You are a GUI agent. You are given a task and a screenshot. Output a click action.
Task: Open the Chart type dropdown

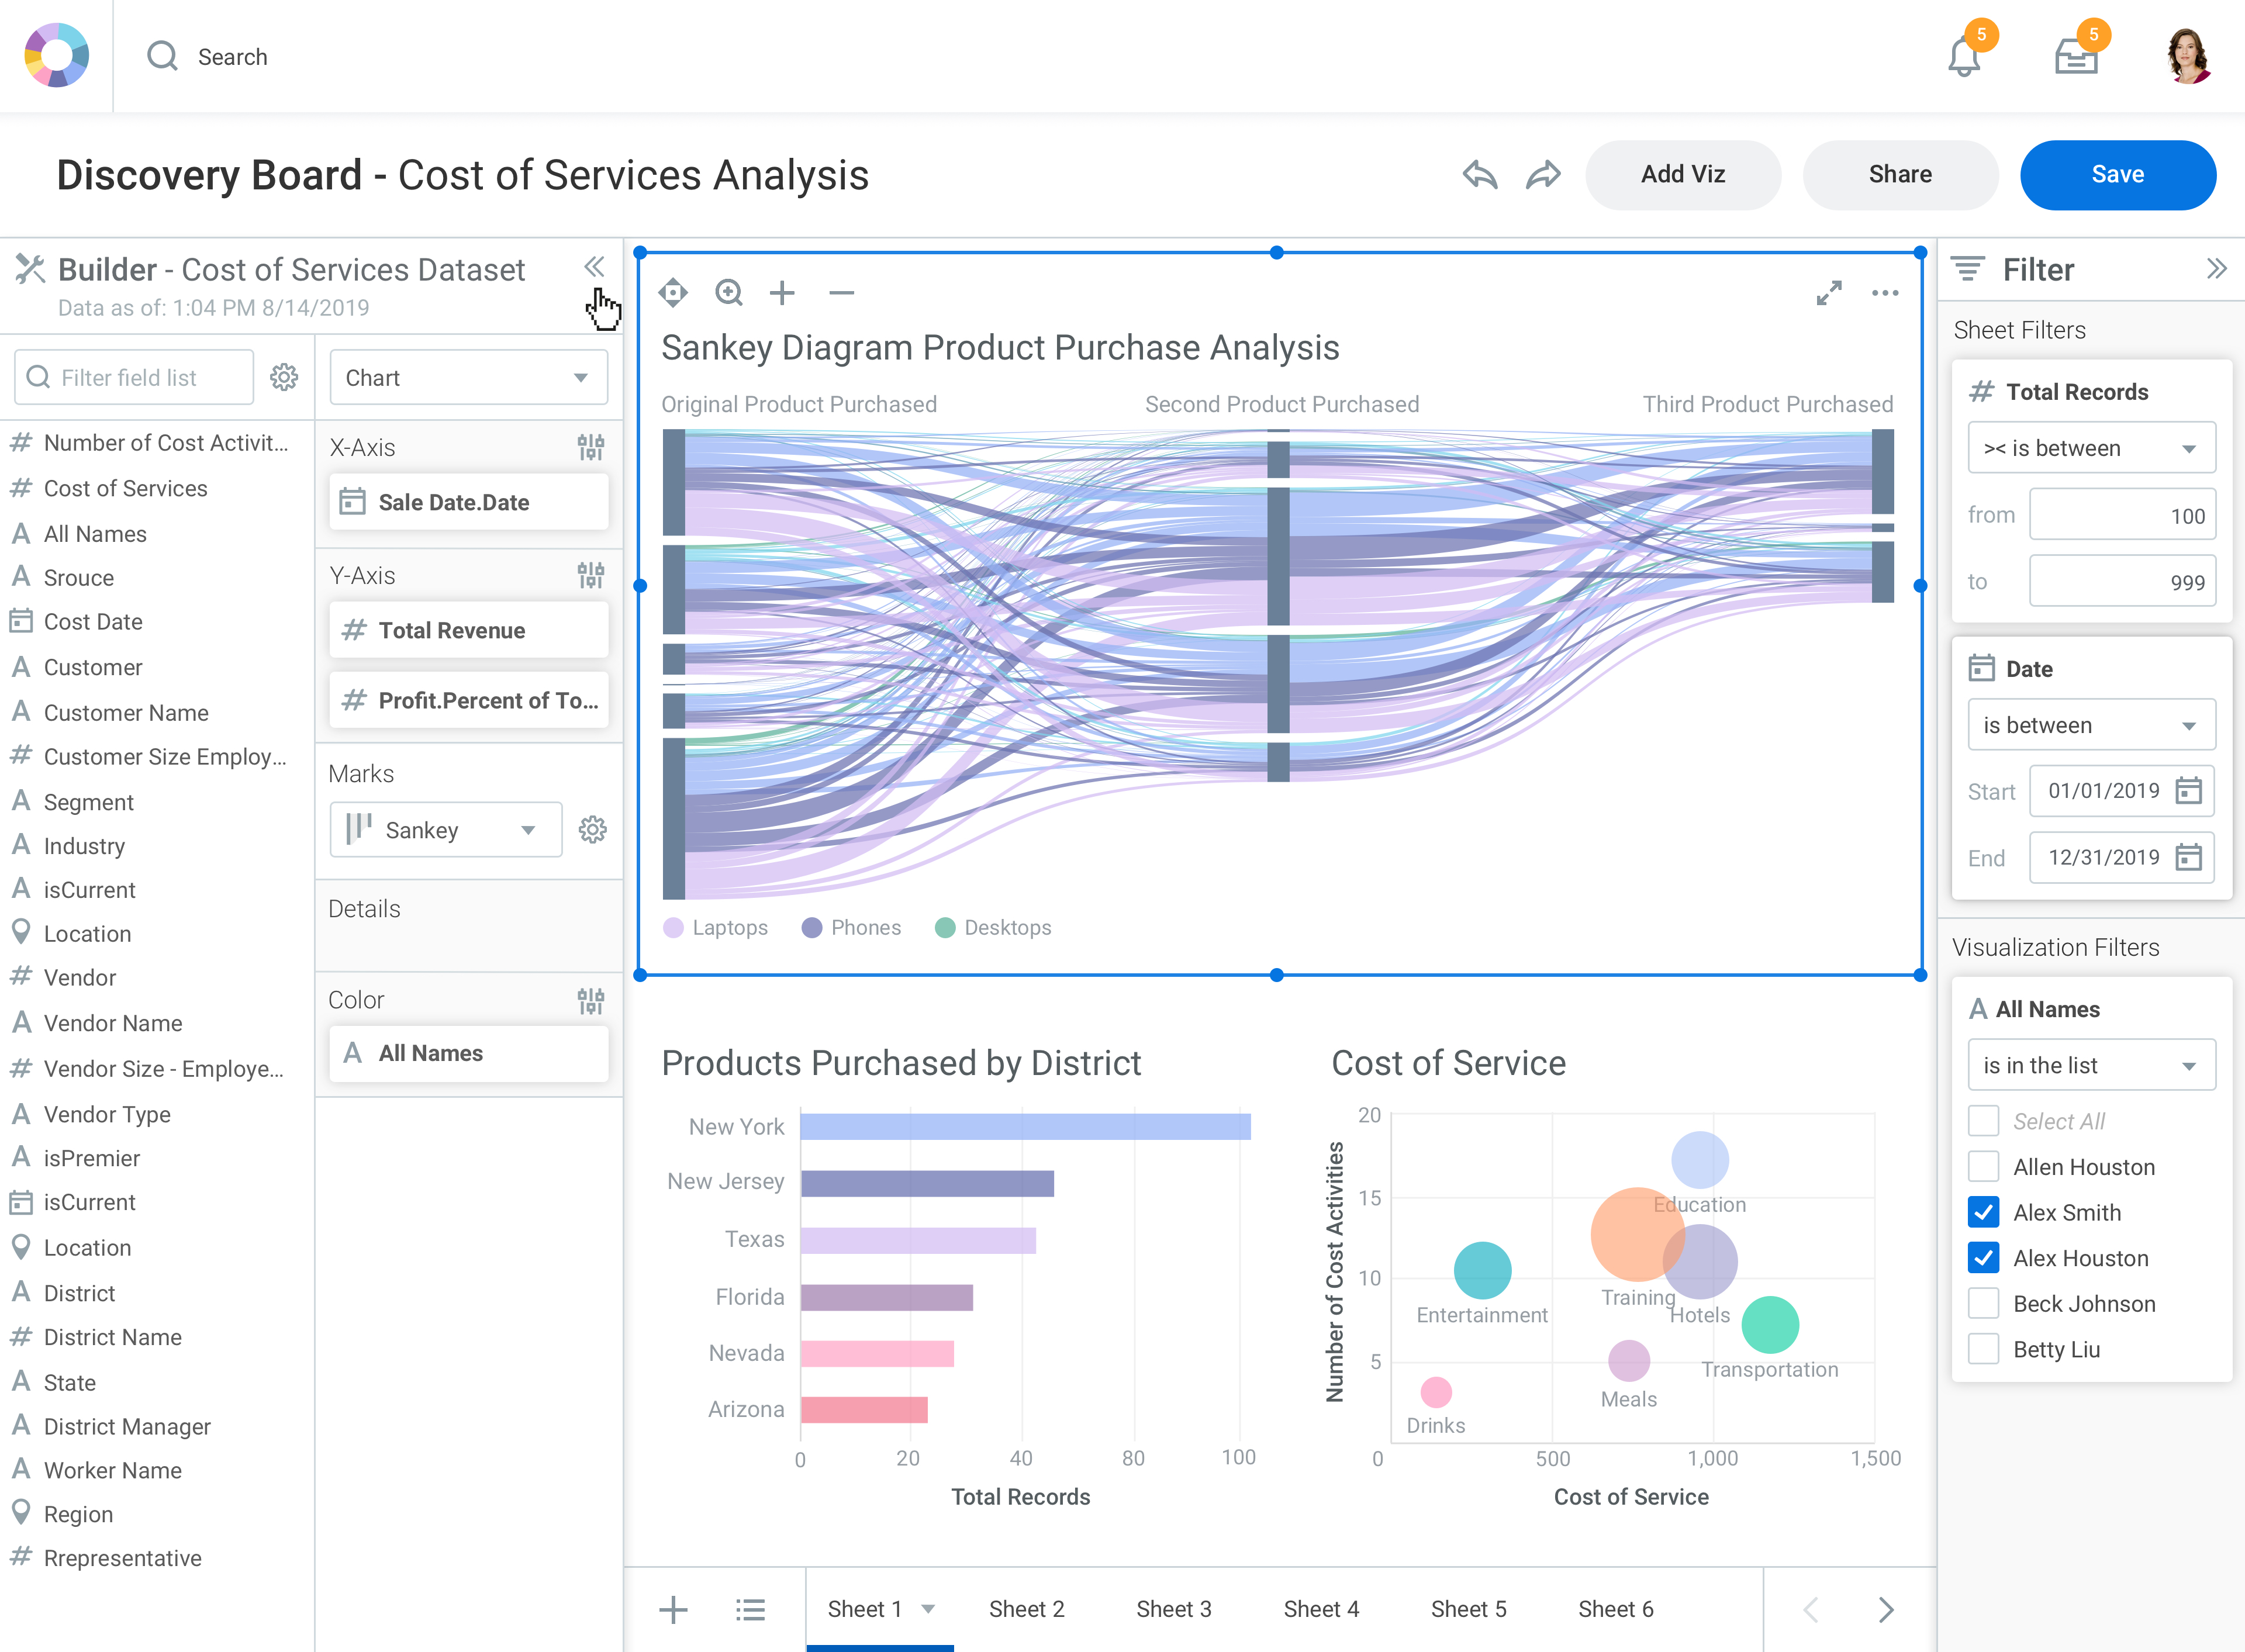pyautogui.click(x=468, y=378)
